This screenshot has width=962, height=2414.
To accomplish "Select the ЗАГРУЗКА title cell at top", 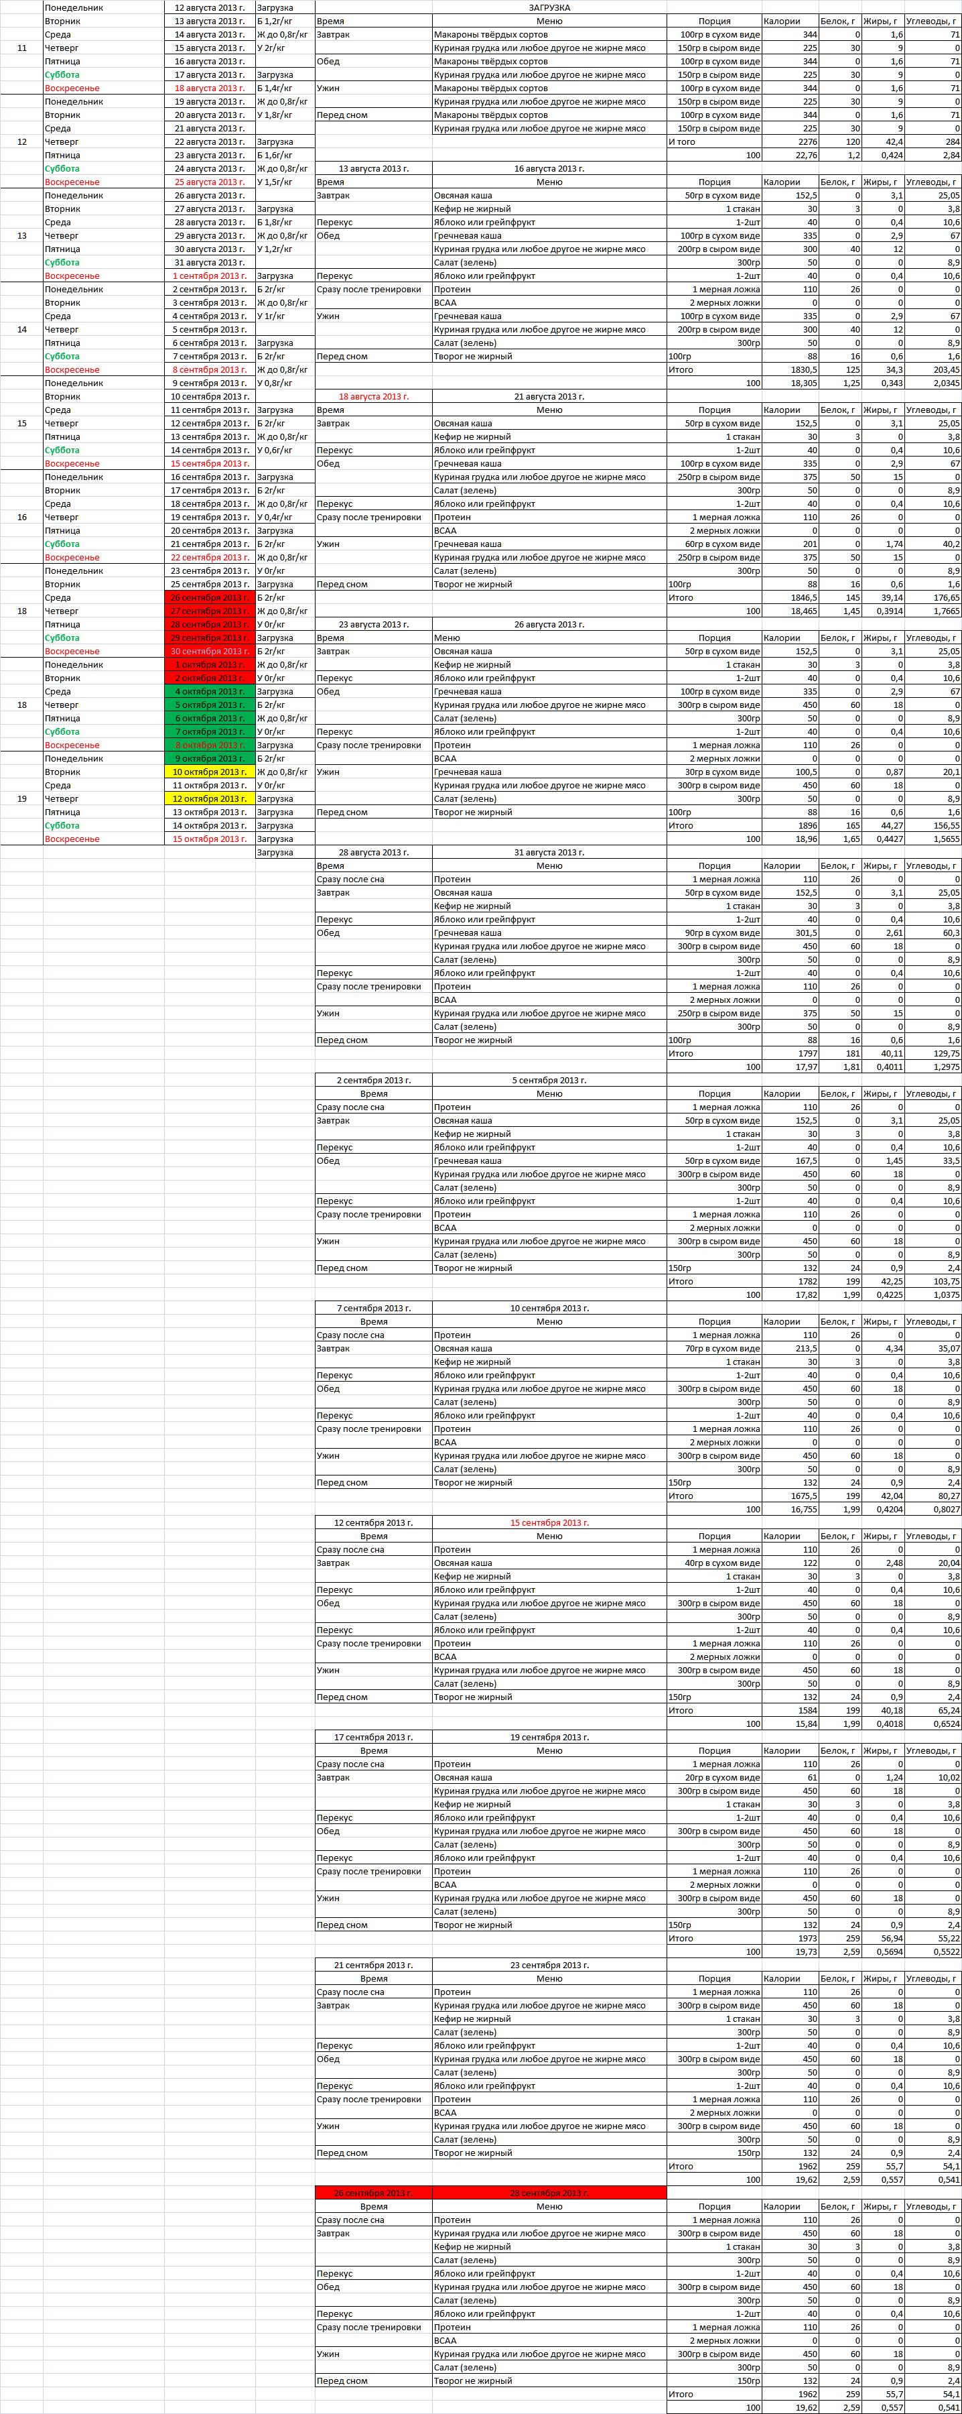I will [549, 7].
